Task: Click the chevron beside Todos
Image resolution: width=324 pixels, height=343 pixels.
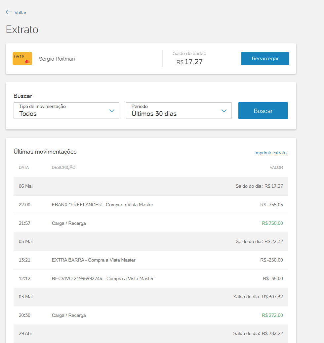Action: [112, 111]
